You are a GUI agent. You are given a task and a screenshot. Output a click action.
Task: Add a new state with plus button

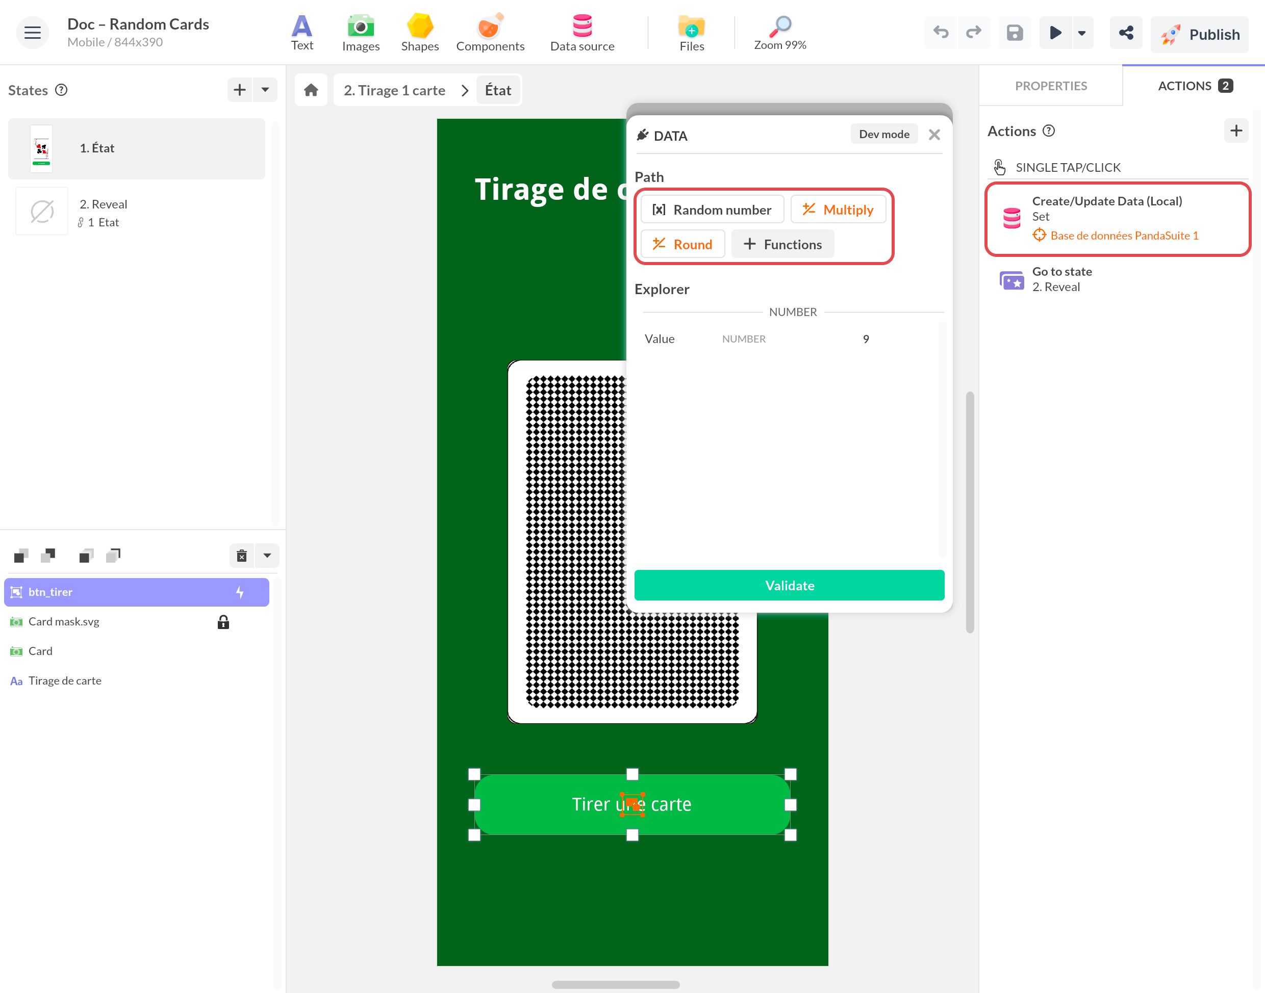(x=240, y=90)
